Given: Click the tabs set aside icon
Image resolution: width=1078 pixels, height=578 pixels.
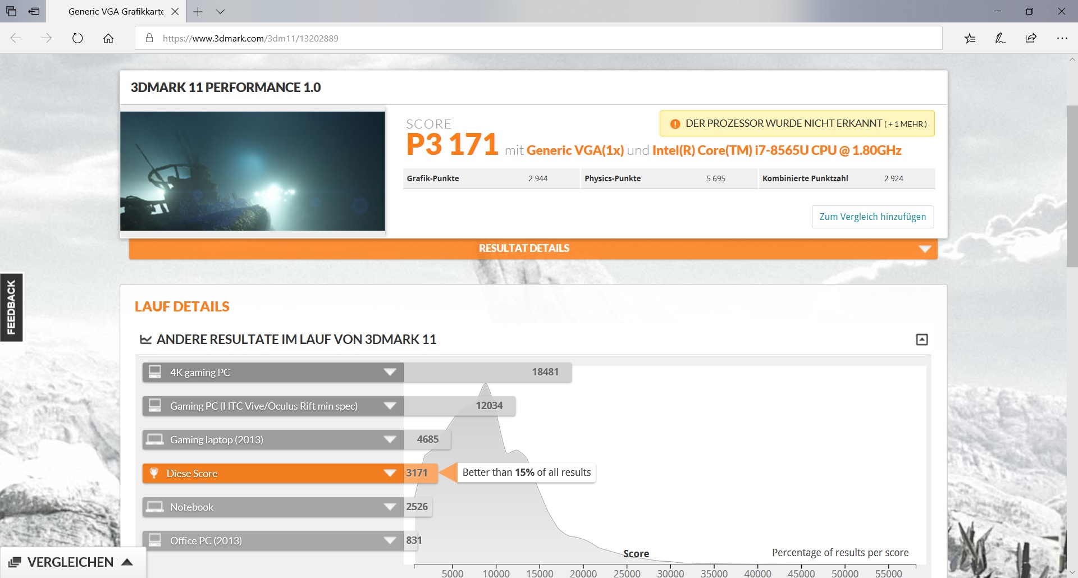Looking at the screenshot, I should coord(11,11).
